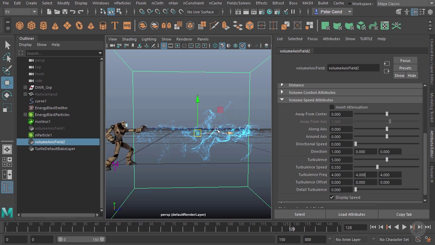Click the pause rendering icon
The image size is (435, 245).
[x=293, y=12]
